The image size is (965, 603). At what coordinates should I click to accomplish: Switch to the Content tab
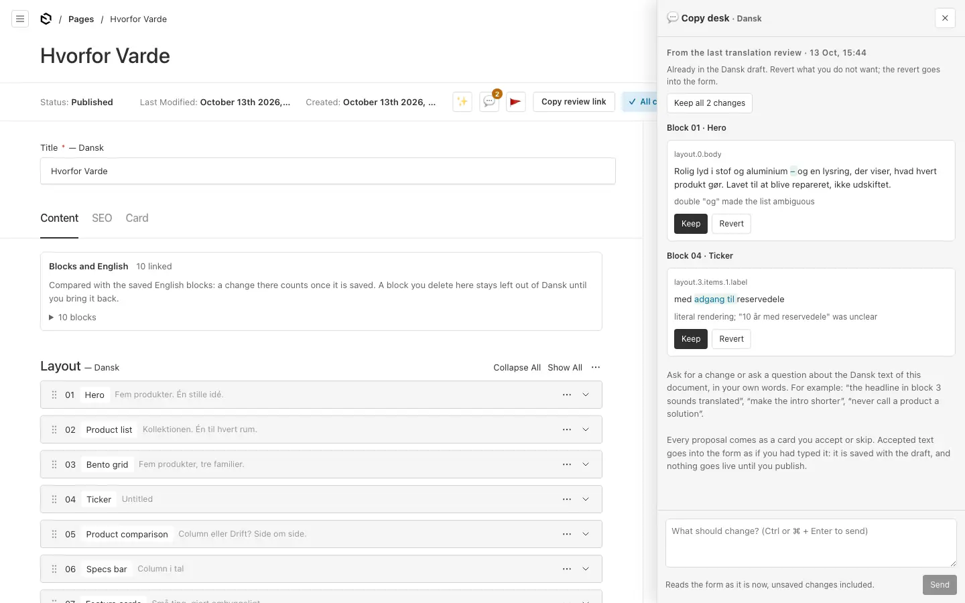59,218
